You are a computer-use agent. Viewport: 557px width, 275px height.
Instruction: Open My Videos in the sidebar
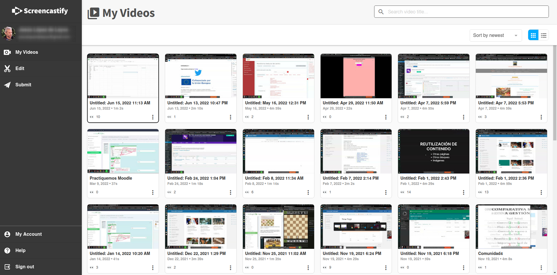(41, 52)
